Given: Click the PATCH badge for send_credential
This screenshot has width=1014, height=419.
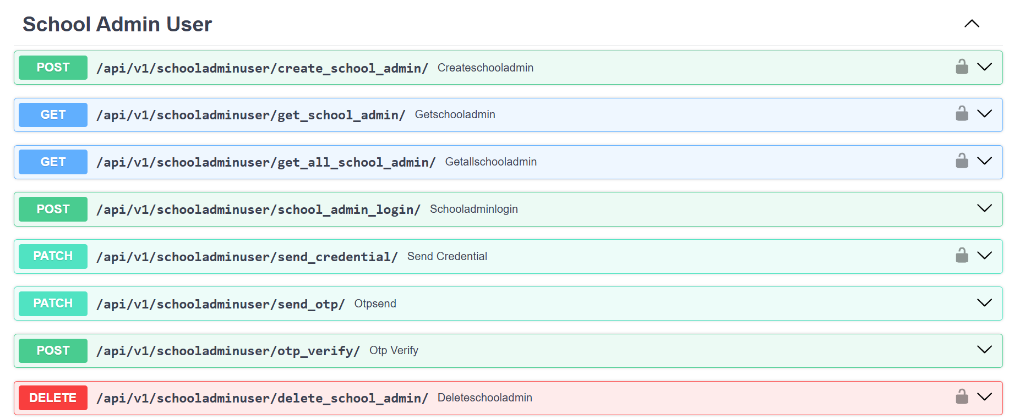Looking at the screenshot, I should [53, 256].
